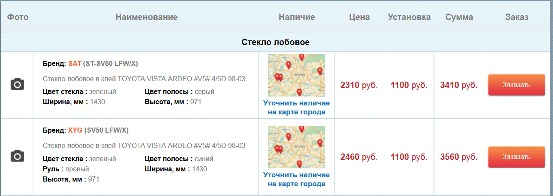553x196 pixels.
Task: Open the camera photo icon for XYG glass
Action: 17,156
